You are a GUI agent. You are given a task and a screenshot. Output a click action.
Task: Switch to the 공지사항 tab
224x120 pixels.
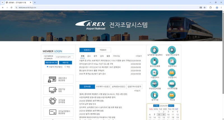87,87
